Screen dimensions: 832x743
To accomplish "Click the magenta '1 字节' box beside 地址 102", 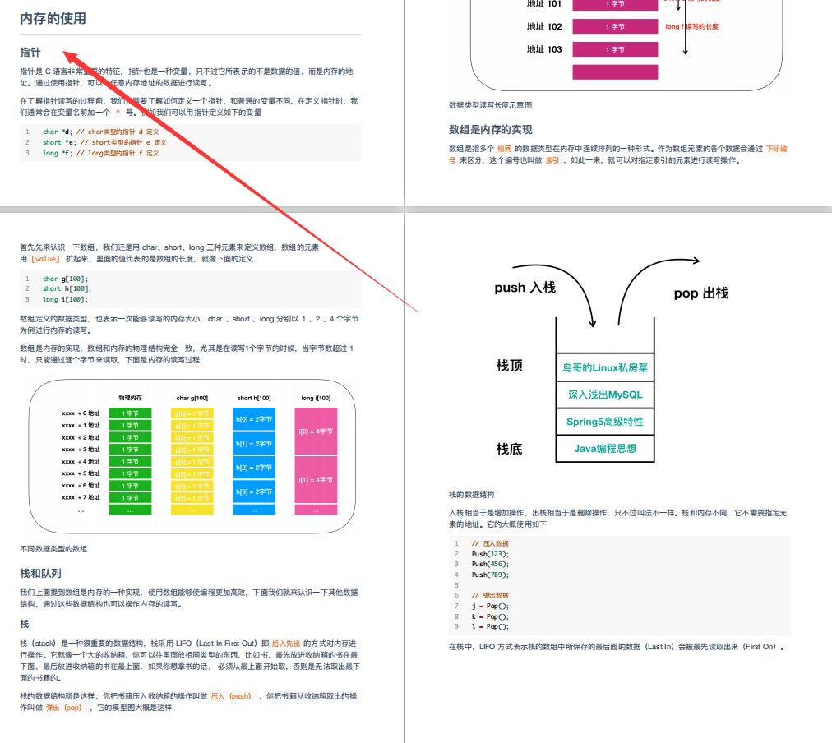I will [615, 26].
